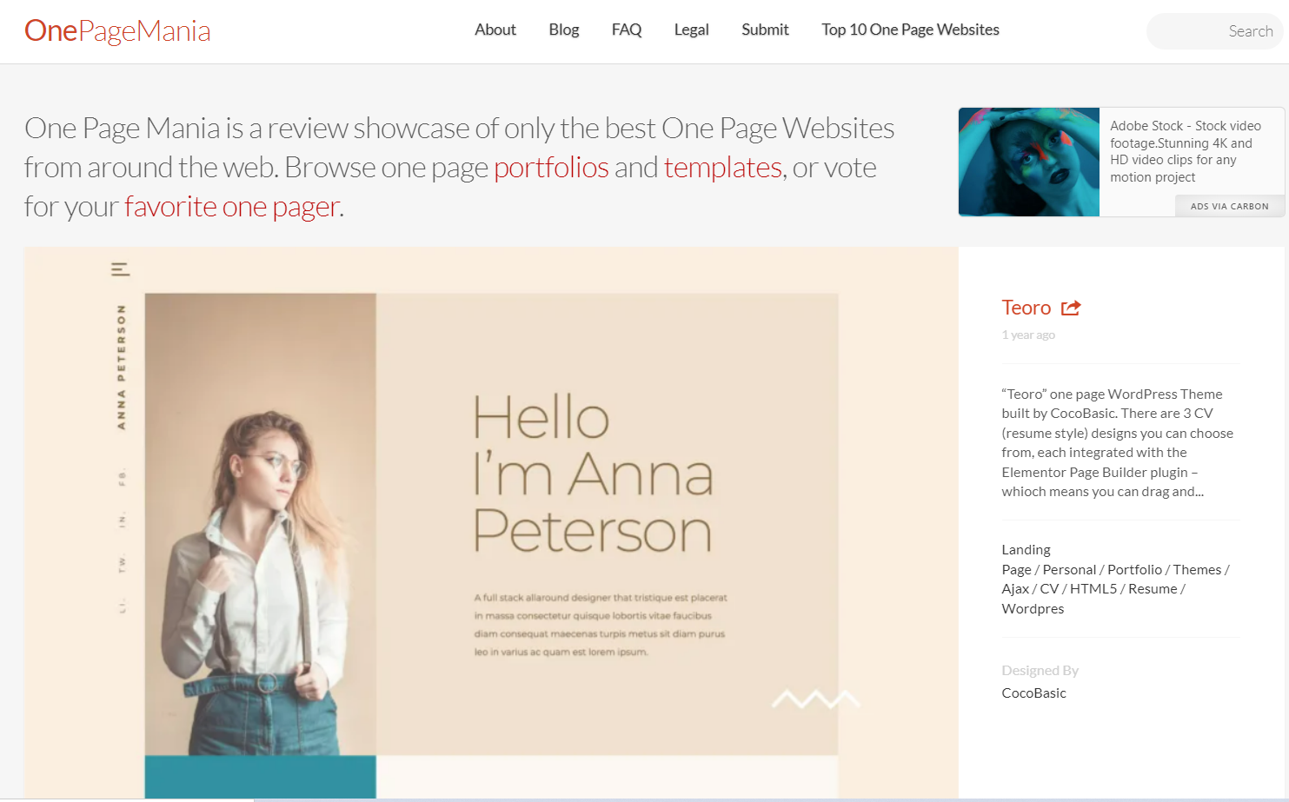Click the favorite one pager link
1289x802 pixels.
click(232, 207)
